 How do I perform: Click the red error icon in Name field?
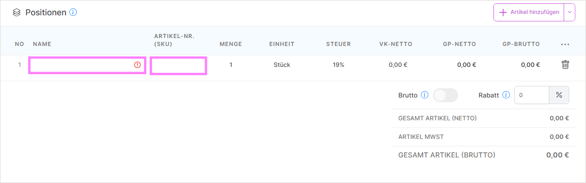[x=137, y=65]
